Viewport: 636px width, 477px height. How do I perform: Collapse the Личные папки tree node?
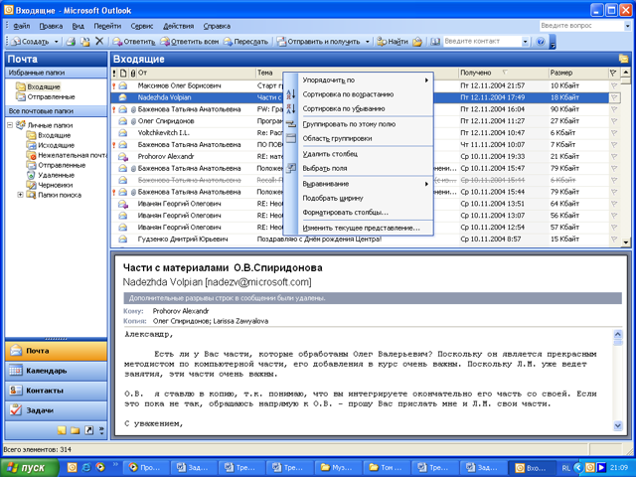click(10, 125)
